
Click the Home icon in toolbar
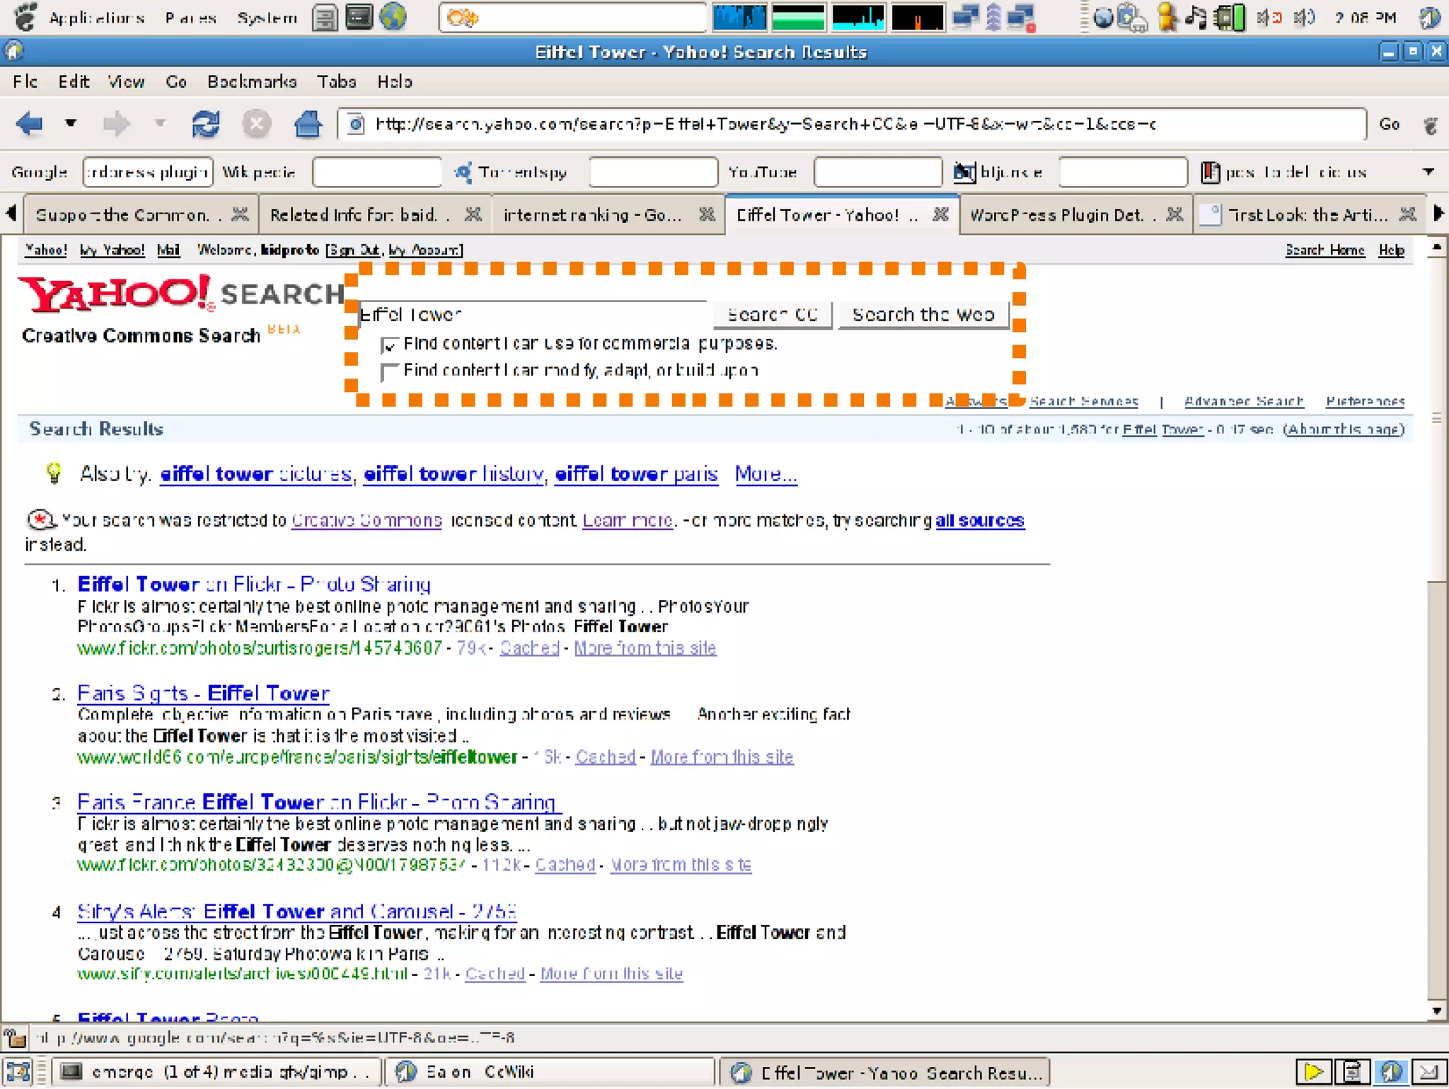point(307,125)
